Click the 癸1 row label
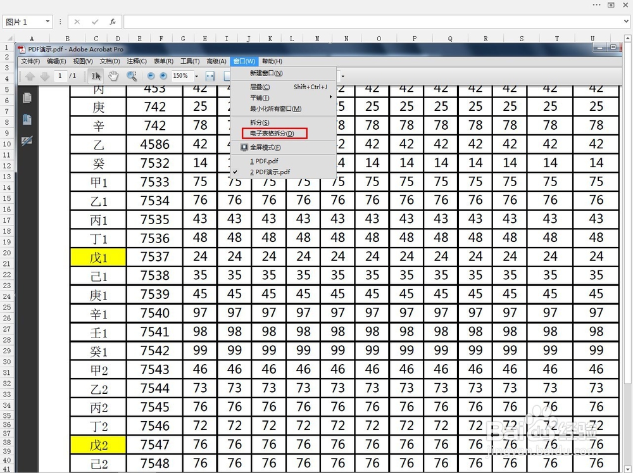 coord(98,351)
